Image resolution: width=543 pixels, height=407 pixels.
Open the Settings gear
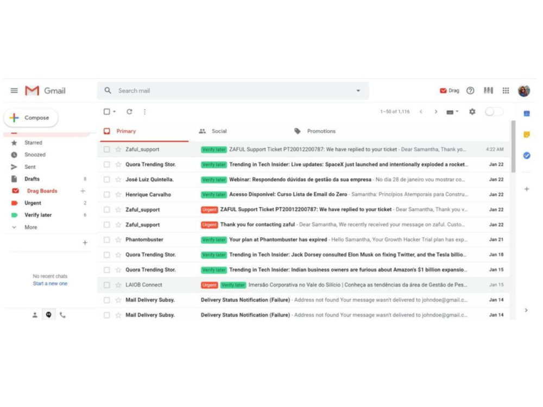point(472,112)
